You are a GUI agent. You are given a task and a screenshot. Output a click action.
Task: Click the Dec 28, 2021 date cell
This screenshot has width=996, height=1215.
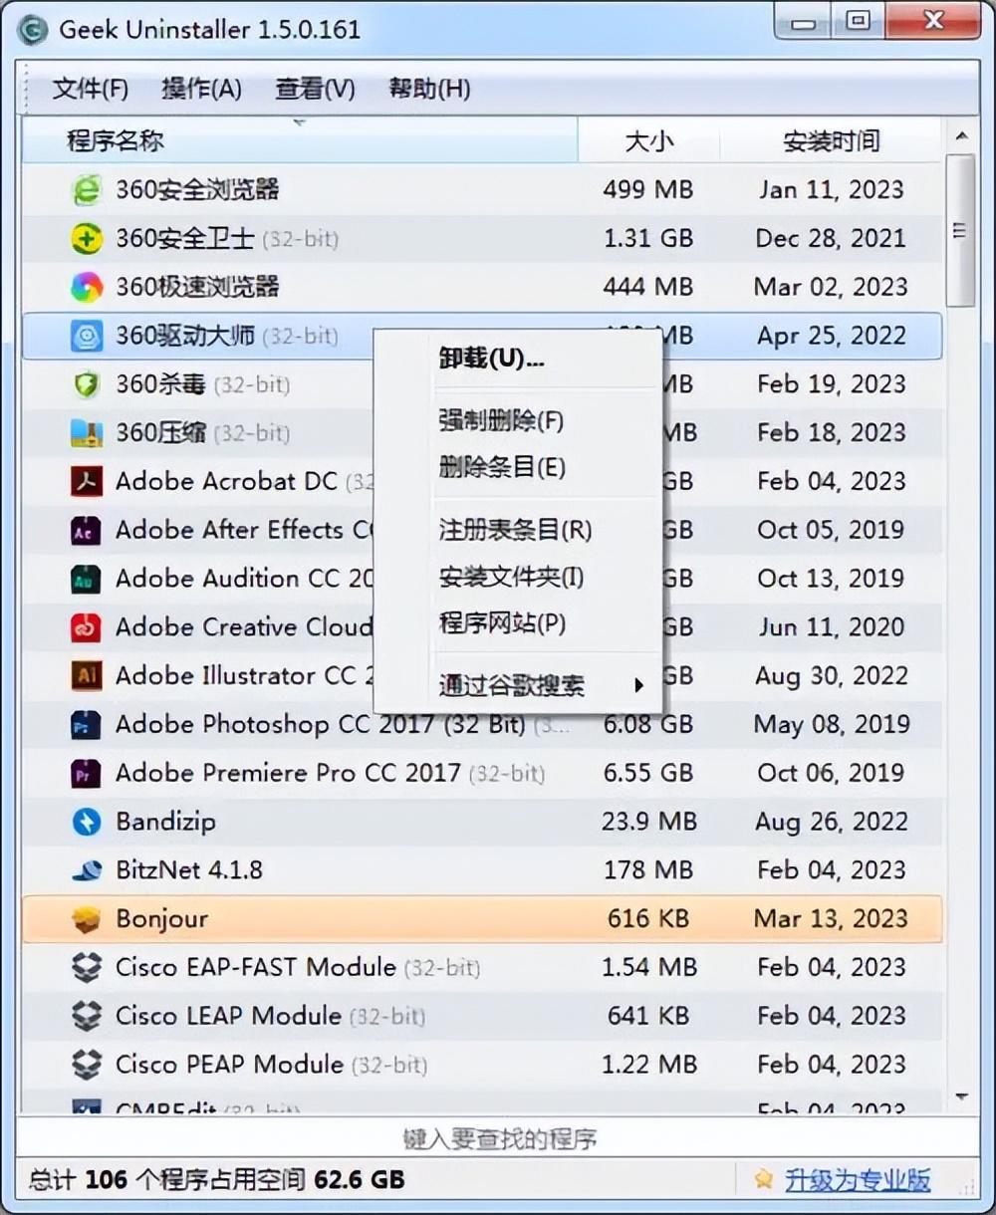tap(831, 238)
